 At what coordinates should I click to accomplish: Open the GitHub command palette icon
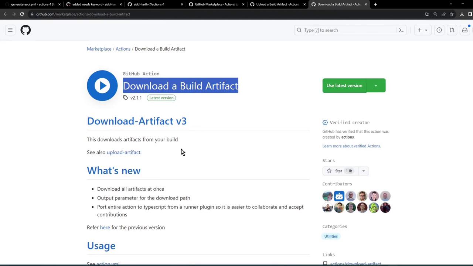point(401,30)
